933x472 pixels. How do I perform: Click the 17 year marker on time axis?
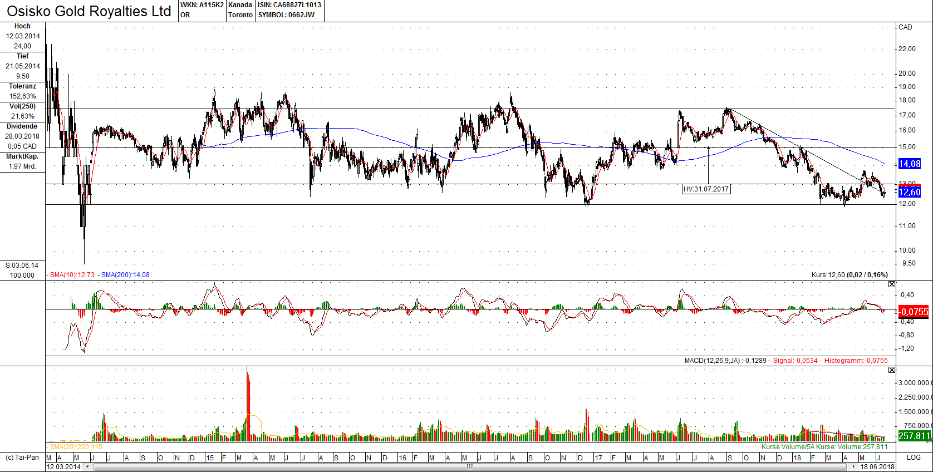[598, 458]
